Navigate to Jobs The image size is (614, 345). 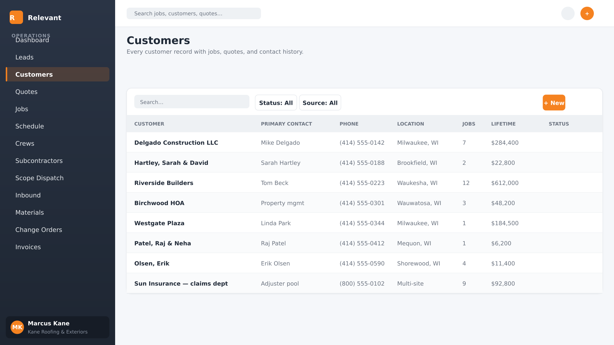point(58,109)
